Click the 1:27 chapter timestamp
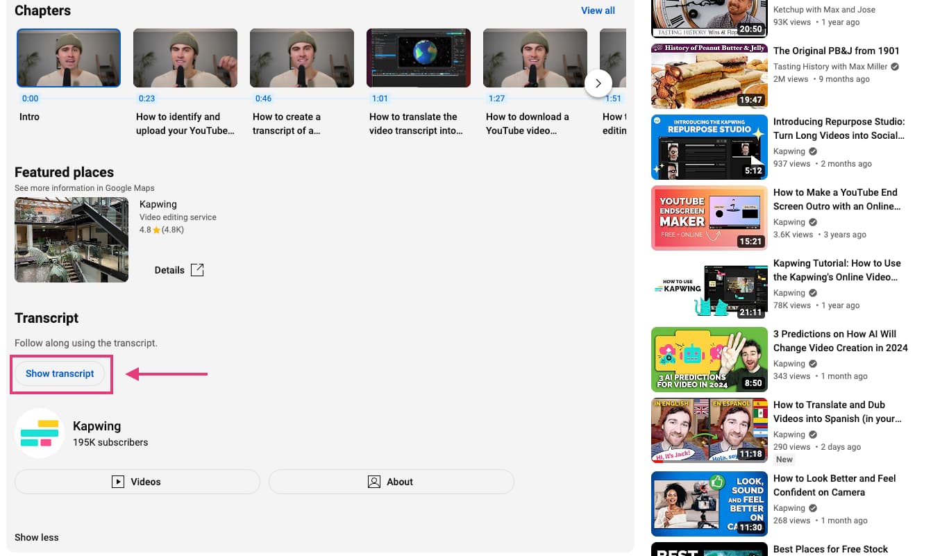Screen dimensions: 949x556 (496, 99)
